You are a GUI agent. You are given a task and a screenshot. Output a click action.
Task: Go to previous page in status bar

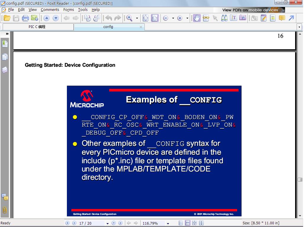pyautogui.click(x=74, y=223)
